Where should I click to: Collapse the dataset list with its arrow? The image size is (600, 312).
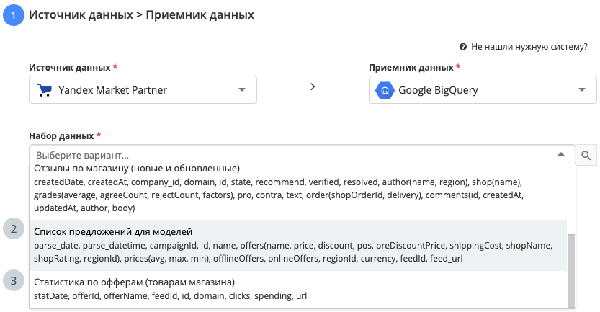(560, 155)
